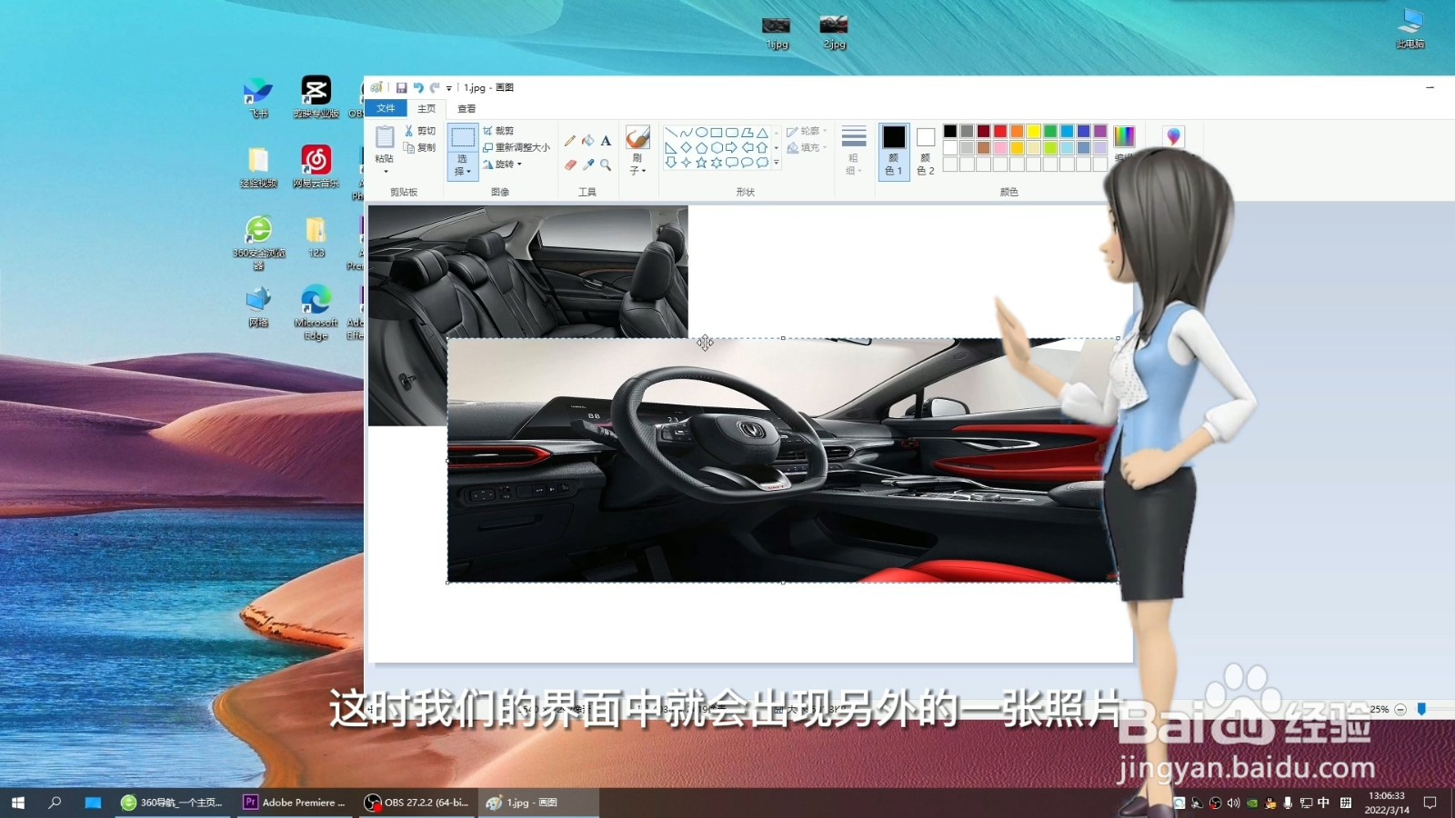Save the image with the quick-access Save icon

coord(401,87)
